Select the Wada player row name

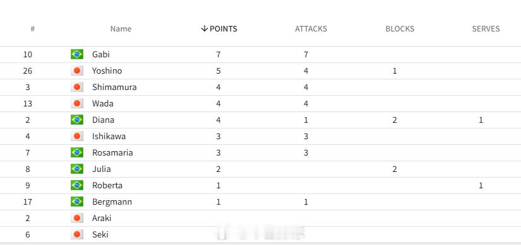click(103, 103)
